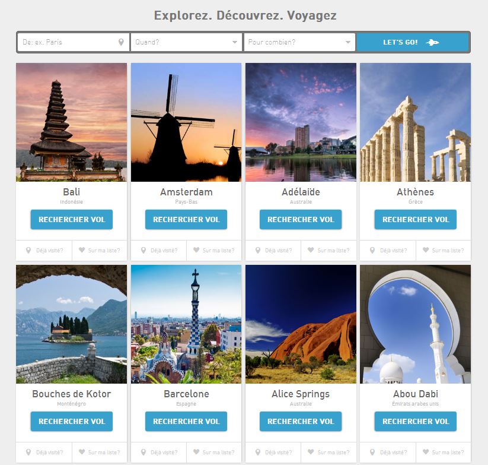488x465 pixels.
Task: Click the heart icon under Adélaïde
Action: pos(311,250)
